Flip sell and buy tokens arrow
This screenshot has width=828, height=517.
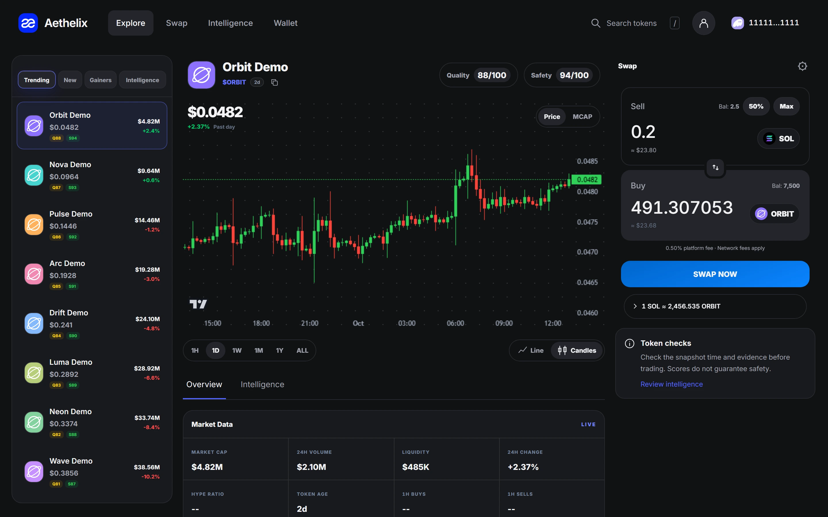[715, 167]
